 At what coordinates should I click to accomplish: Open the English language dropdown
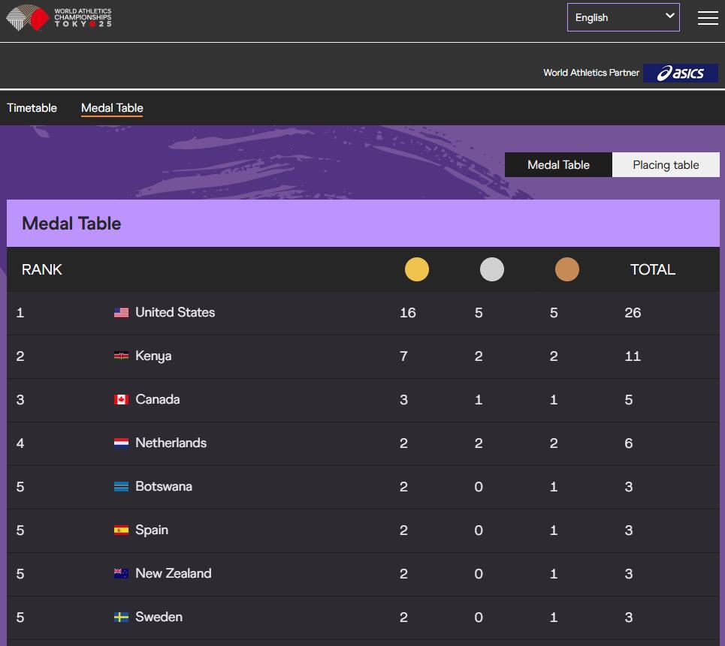[623, 17]
